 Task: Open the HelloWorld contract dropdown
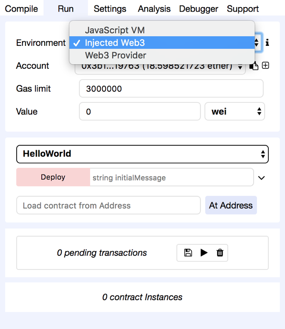click(142, 154)
